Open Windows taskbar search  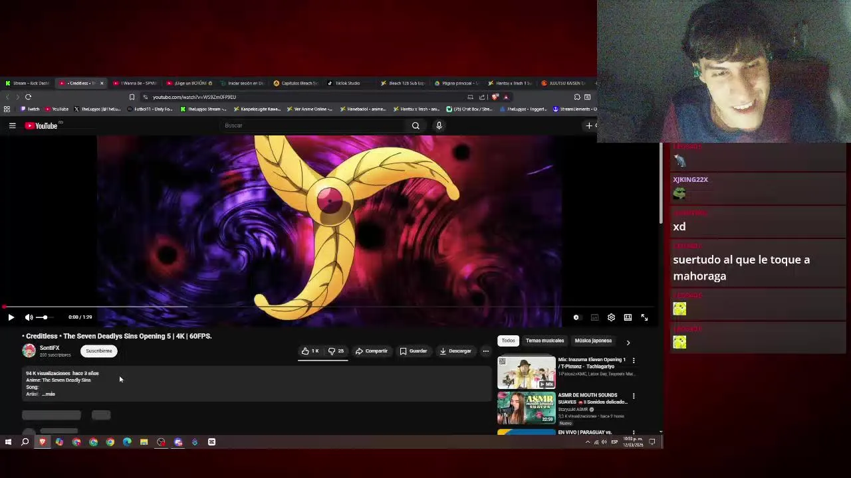point(25,442)
